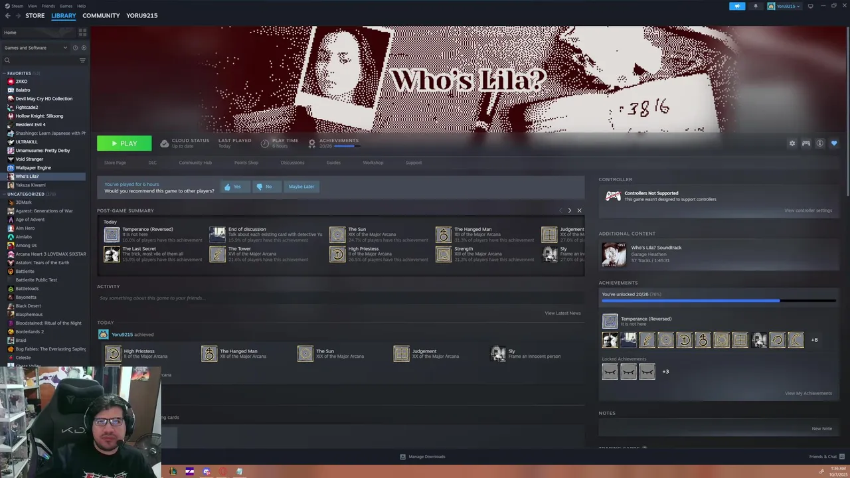The width and height of the screenshot is (850, 478).
Task: Open the Friends menu
Action: [x=48, y=6]
